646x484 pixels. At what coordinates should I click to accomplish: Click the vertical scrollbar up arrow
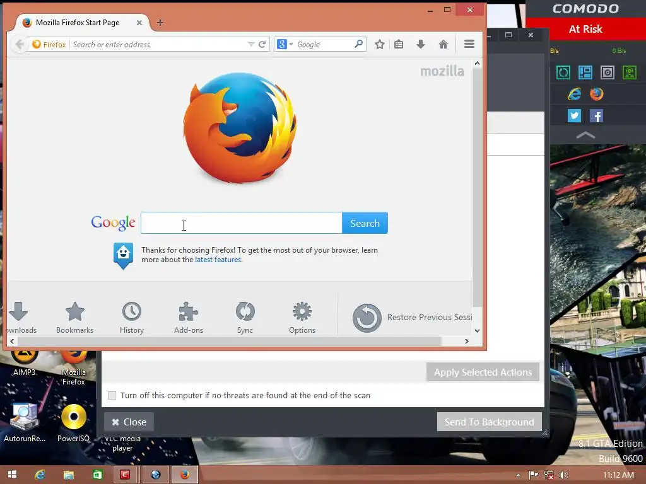tap(477, 64)
